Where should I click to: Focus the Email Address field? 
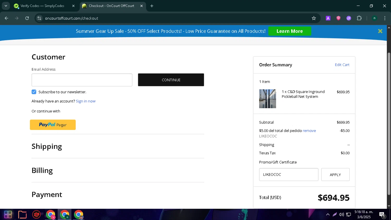[x=82, y=80]
